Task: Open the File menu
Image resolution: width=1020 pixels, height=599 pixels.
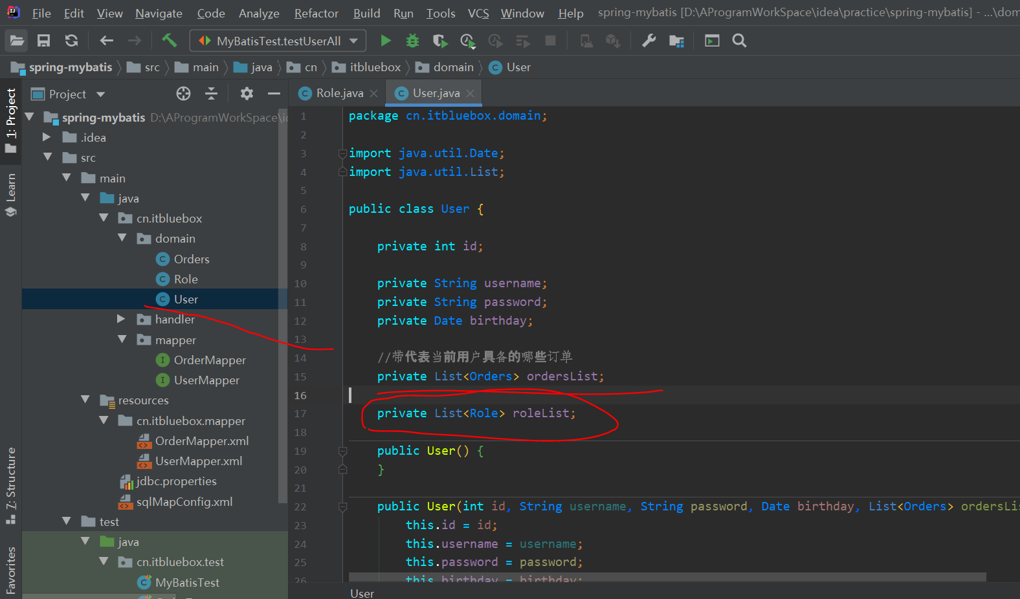Action: pyautogui.click(x=41, y=13)
